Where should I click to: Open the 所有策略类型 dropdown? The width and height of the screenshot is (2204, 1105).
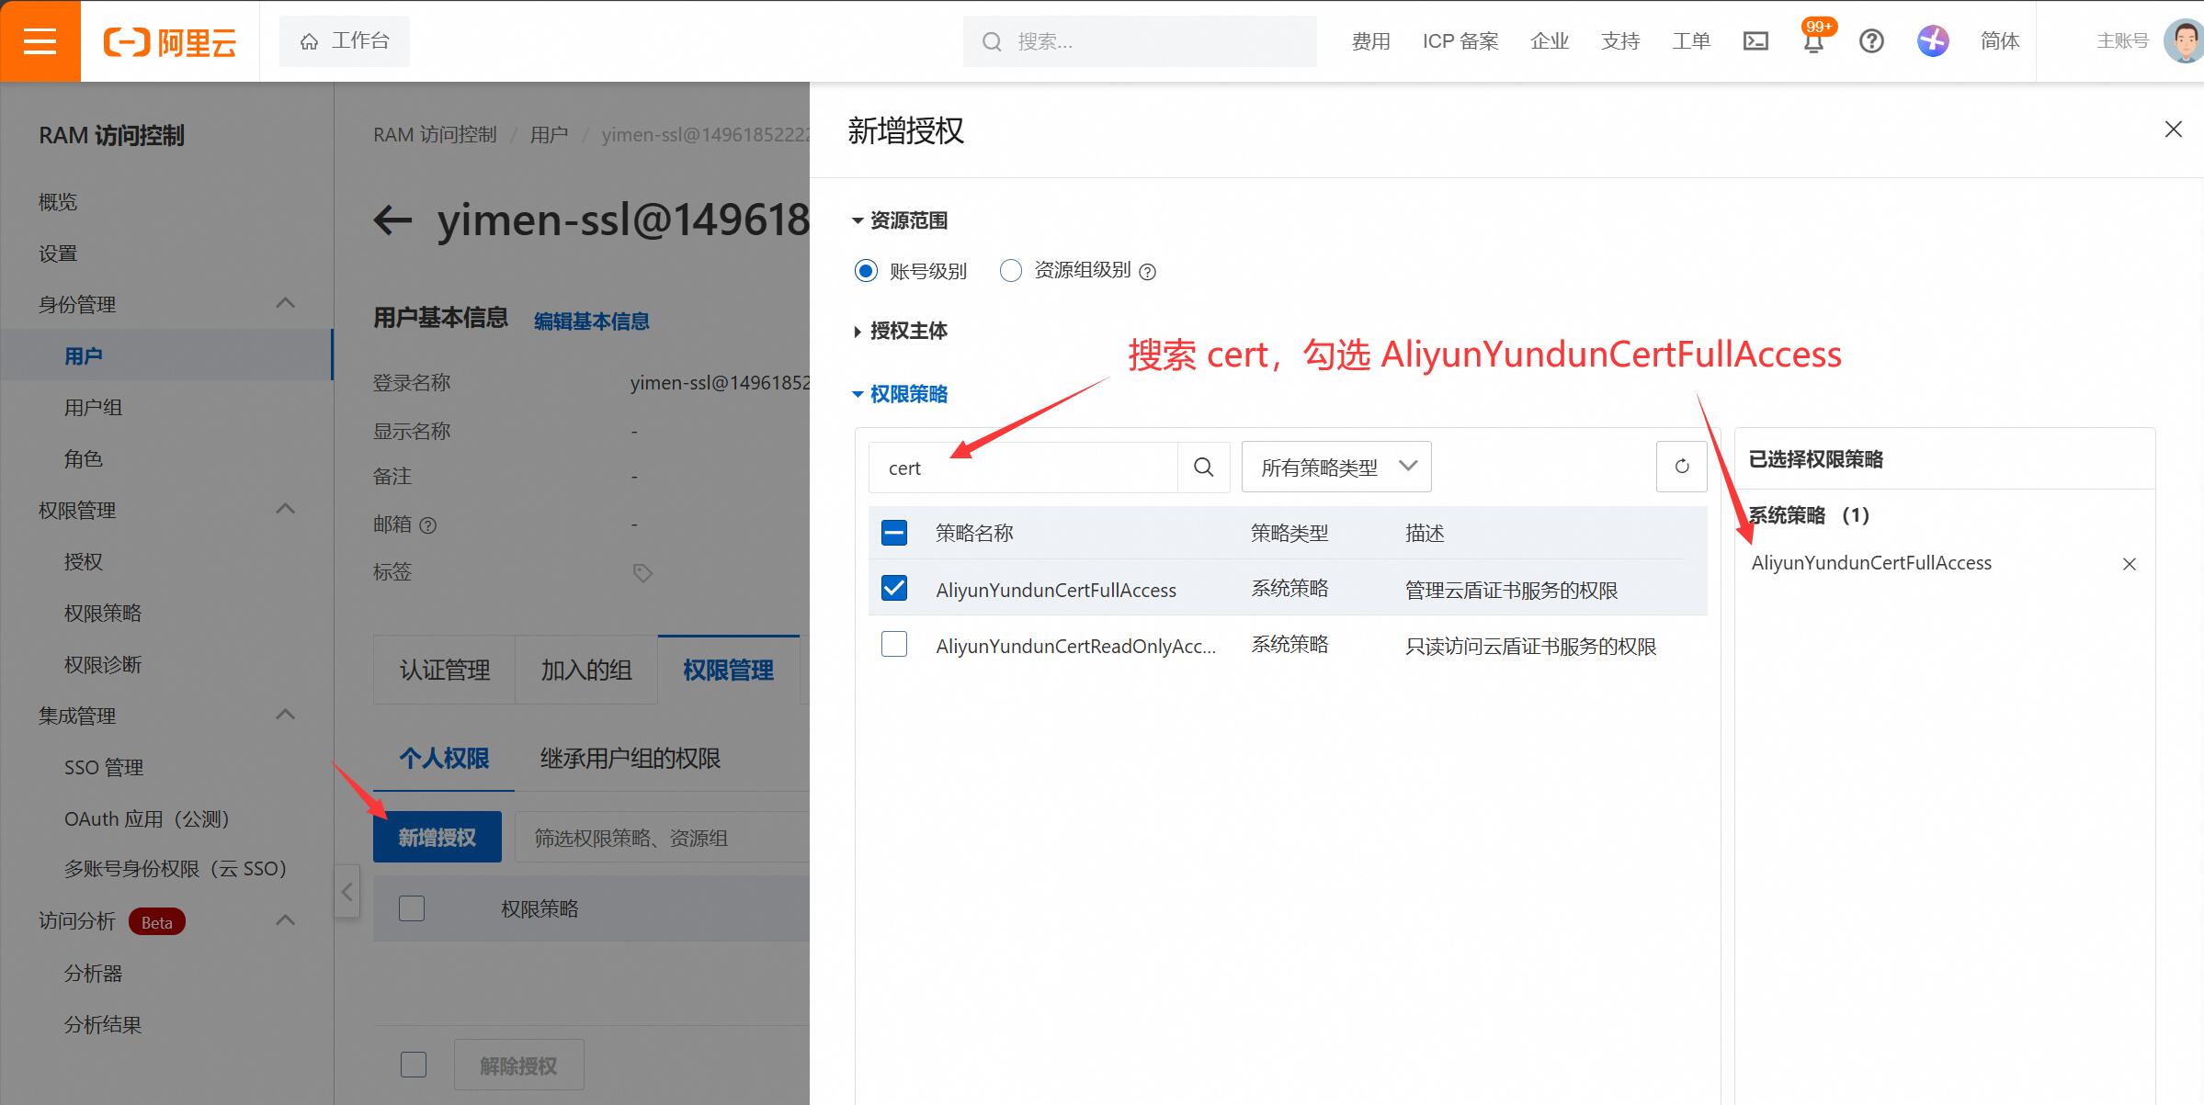point(1335,467)
